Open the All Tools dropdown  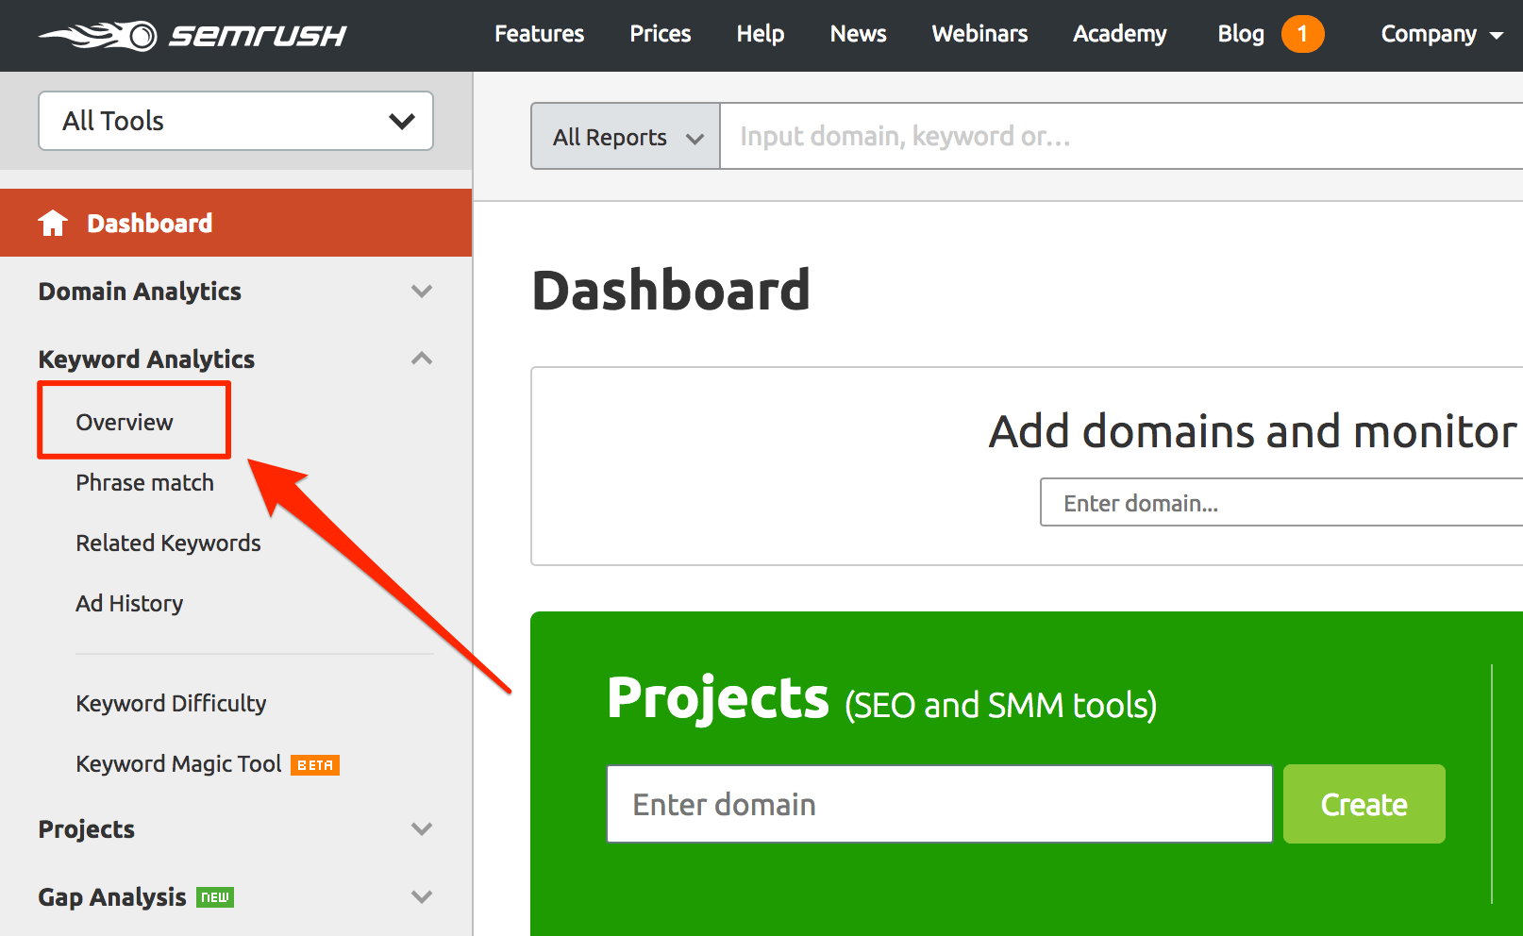(236, 121)
